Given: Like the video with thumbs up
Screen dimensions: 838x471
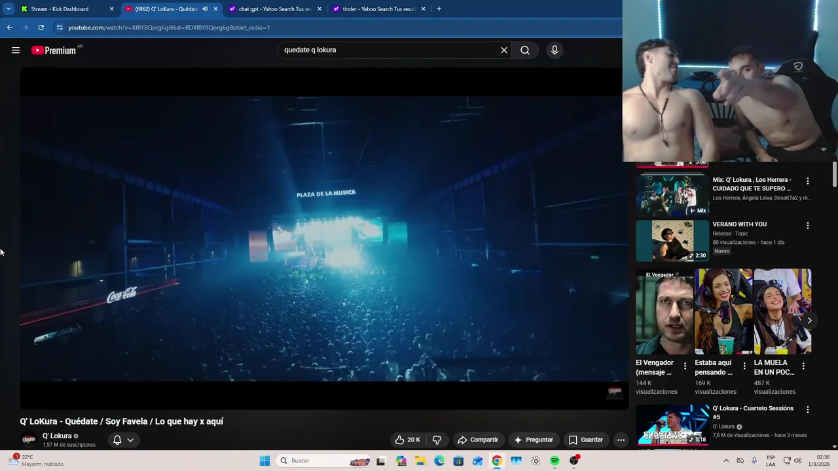Looking at the screenshot, I should (407, 440).
